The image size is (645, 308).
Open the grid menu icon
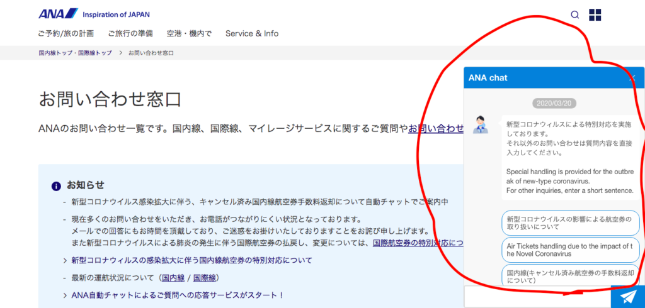point(595,15)
